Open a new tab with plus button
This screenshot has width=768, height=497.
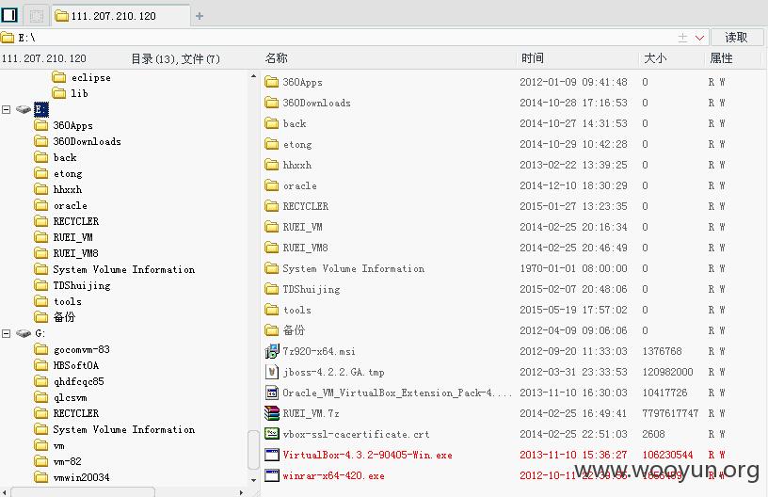tap(200, 16)
